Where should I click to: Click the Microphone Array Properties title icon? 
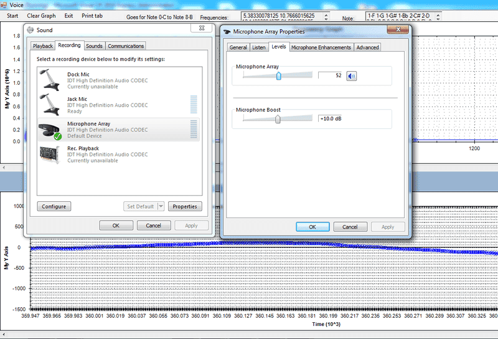coord(227,31)
